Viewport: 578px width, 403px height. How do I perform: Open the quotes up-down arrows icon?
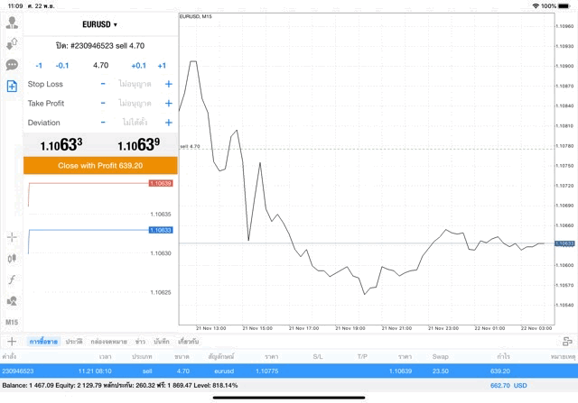(x=12, y=43)
